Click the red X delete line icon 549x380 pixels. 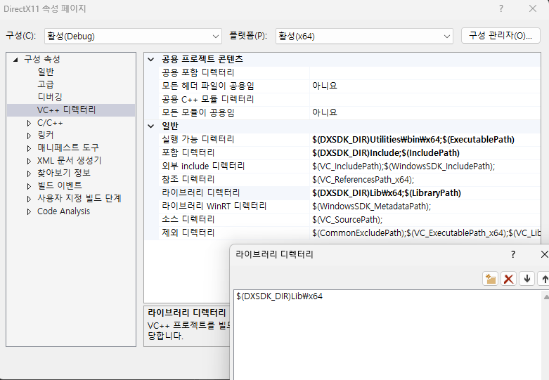pyautogui.click(x=508, y=279)
